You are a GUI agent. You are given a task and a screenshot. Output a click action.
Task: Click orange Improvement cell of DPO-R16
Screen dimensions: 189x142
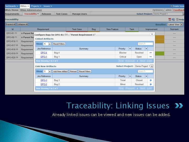pos(160,42)
